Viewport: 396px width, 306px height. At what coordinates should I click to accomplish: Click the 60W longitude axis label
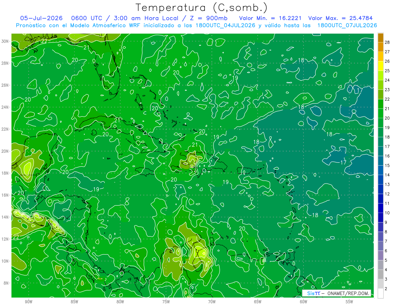click(304, 302)
